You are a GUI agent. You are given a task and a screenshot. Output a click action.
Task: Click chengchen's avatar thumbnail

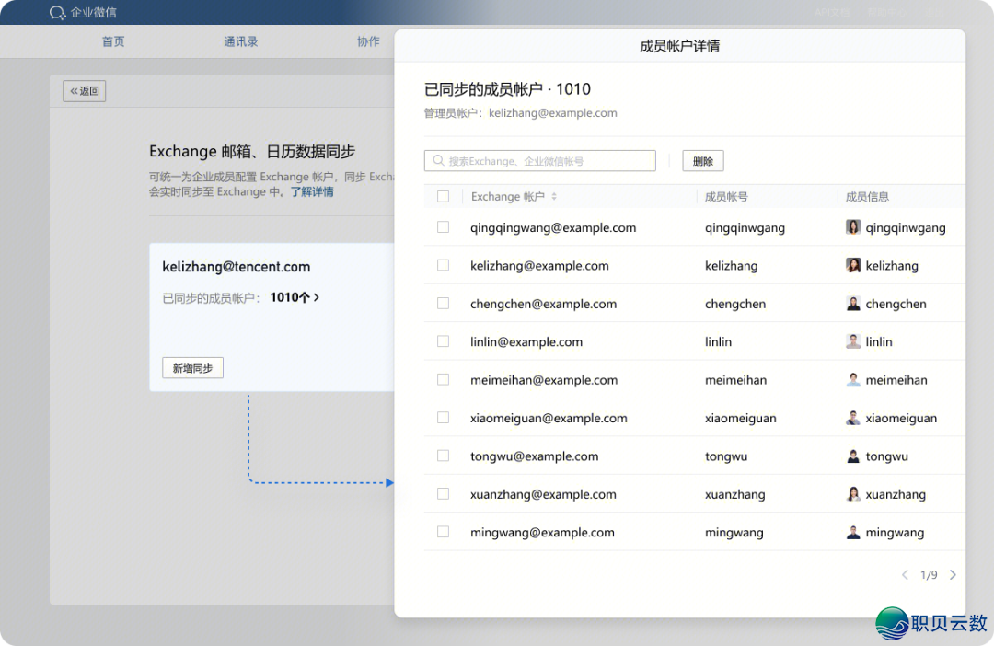tap(852, 303)
